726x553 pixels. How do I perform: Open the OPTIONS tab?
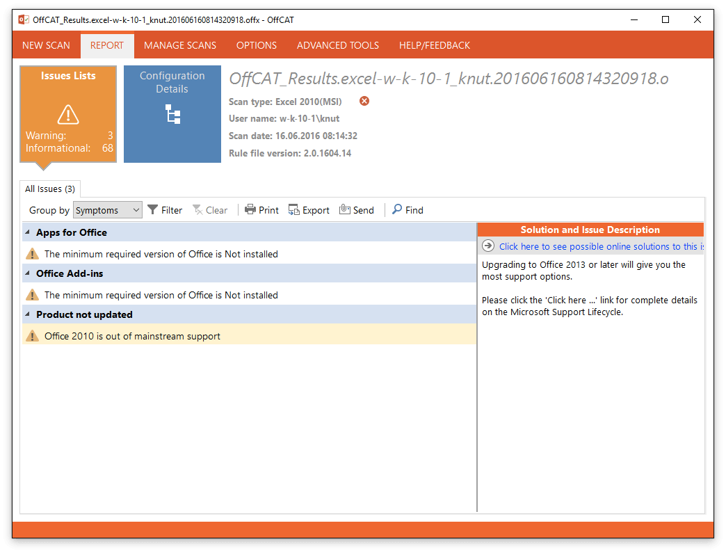coord(257,45)
